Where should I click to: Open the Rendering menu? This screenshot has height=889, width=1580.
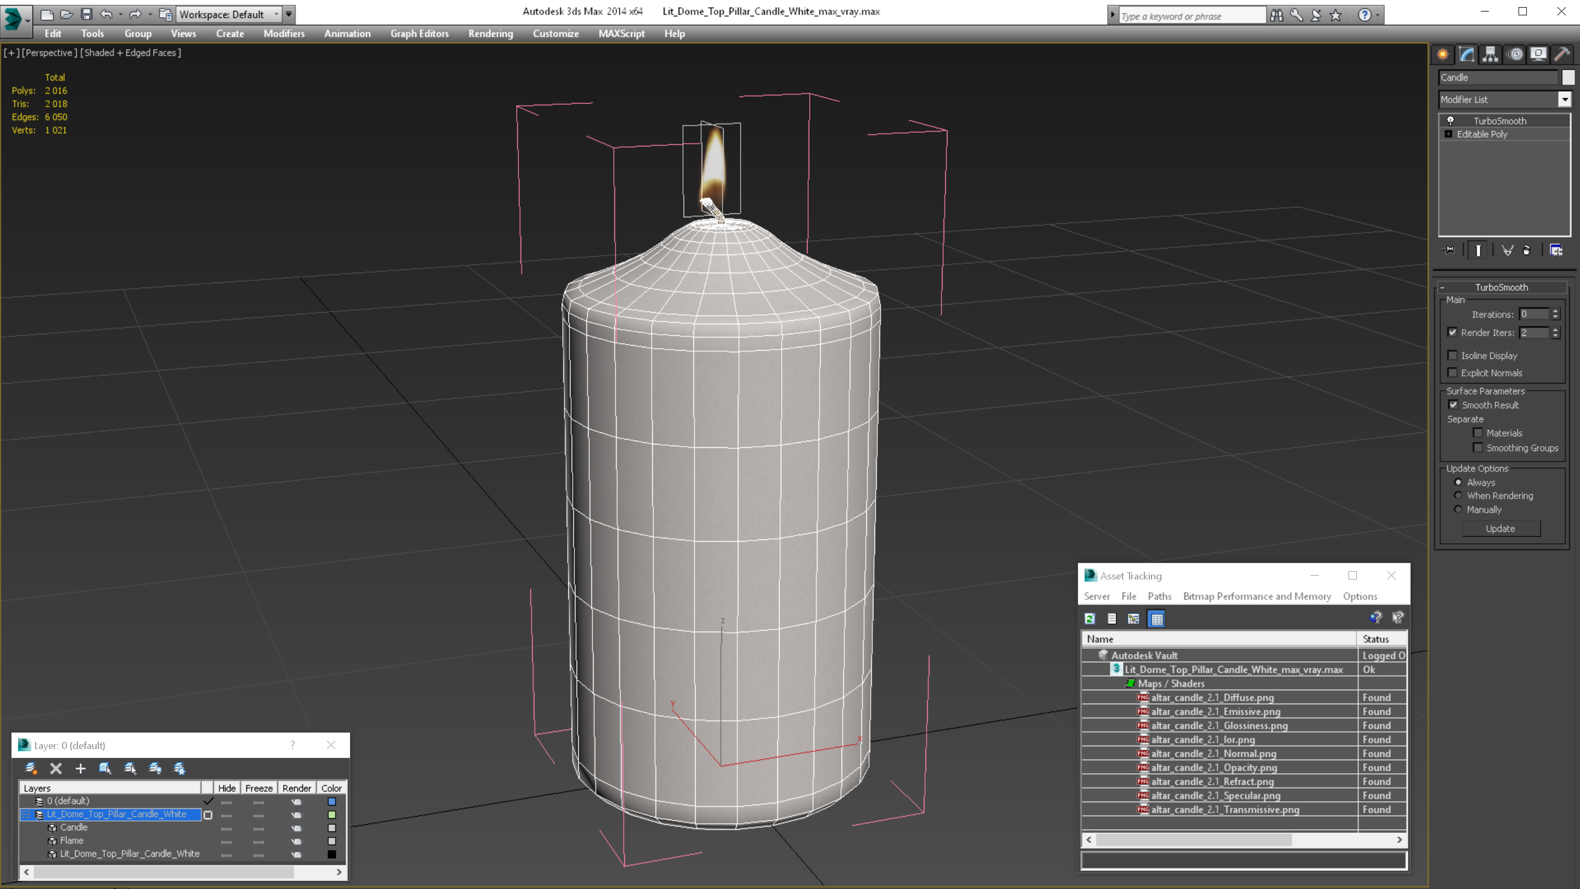click(x=490, y=33)
